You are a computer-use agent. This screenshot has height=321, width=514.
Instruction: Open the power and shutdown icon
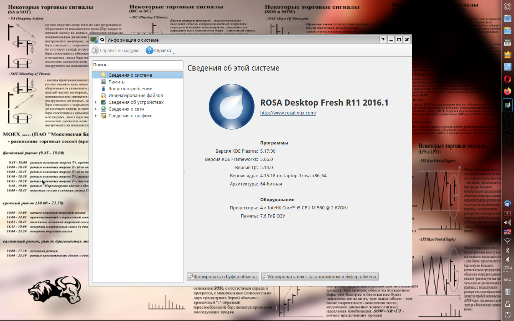(507, 315)
